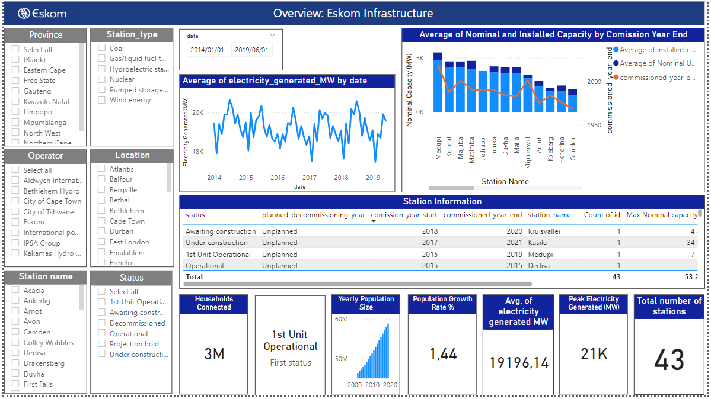Click the Households Connected card value 3M
Screen dimensions: 711x399
[x=214, y=353]
